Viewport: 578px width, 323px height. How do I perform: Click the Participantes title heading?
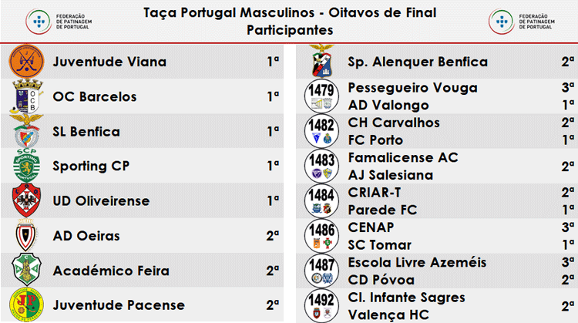[x=290, y=30]
